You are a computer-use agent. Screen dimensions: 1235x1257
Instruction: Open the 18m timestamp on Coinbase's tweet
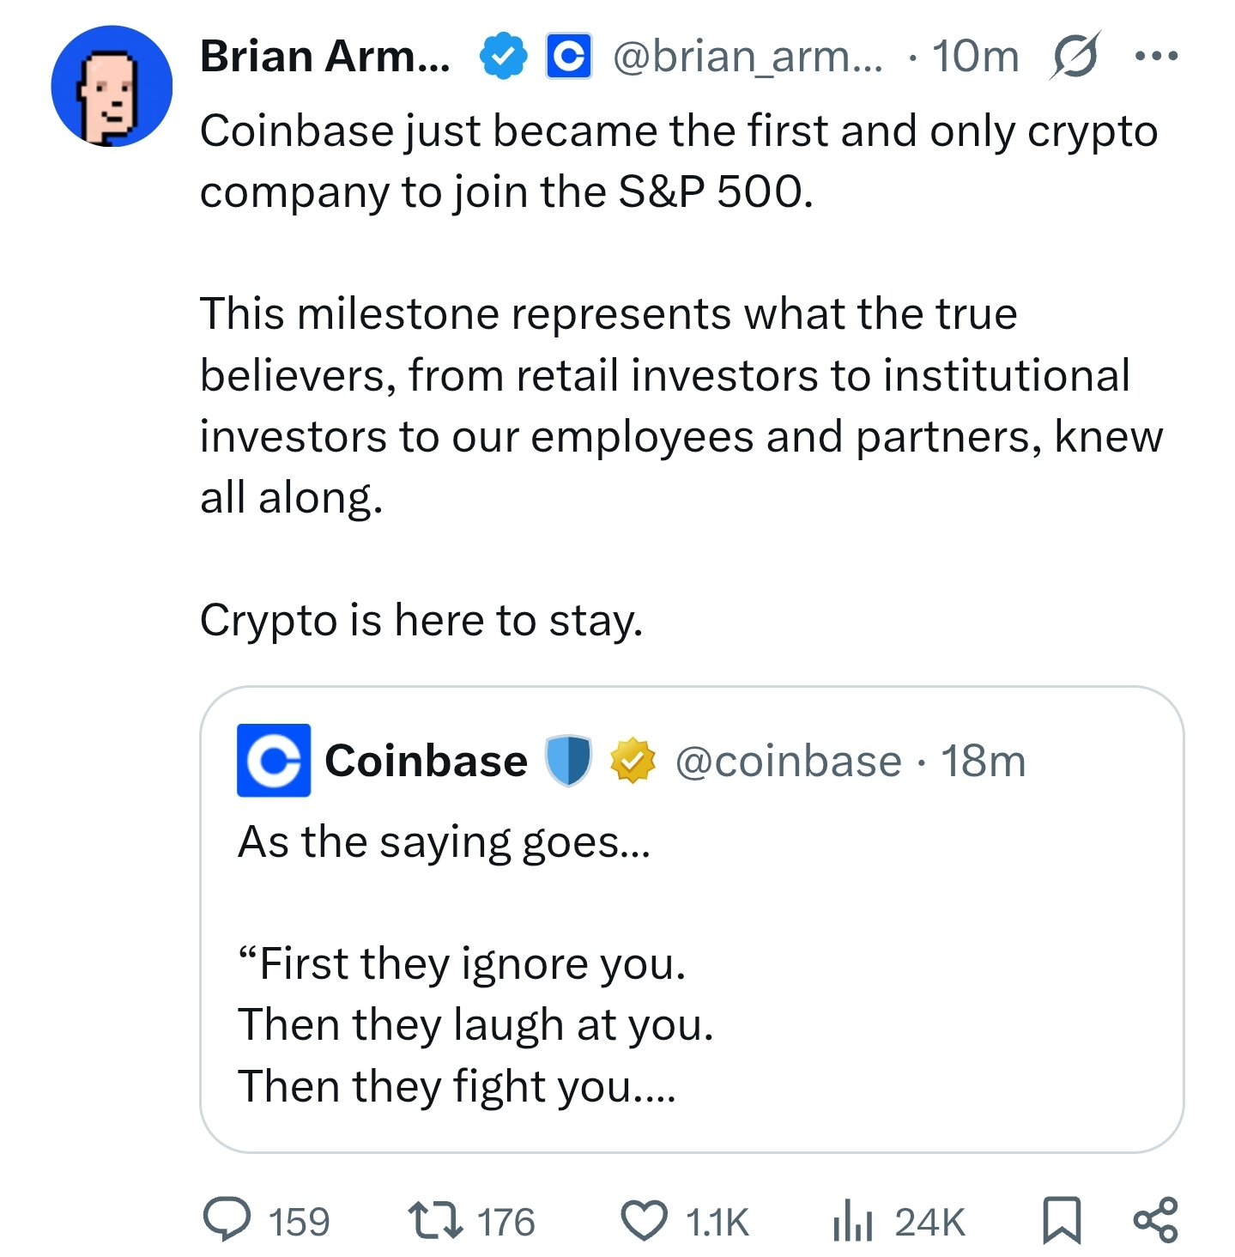tap(984, 759)
